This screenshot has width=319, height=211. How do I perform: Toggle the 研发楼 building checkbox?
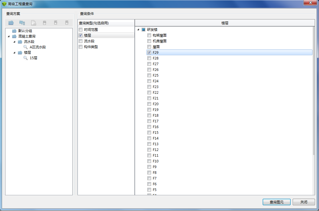pyautogui.click(x=143, y=30)
